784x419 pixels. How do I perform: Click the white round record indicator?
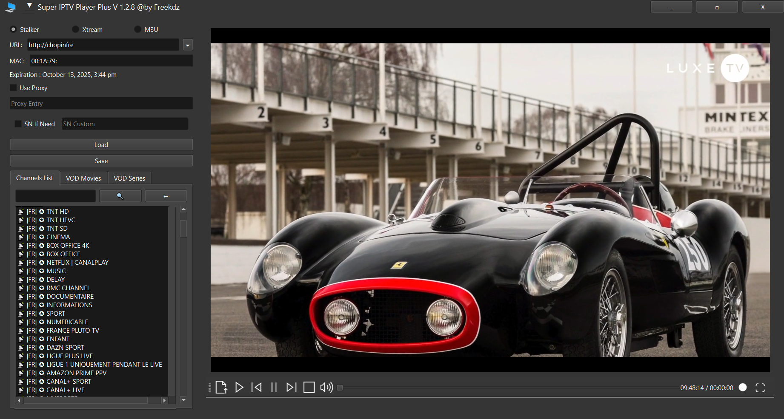(743, 387)
